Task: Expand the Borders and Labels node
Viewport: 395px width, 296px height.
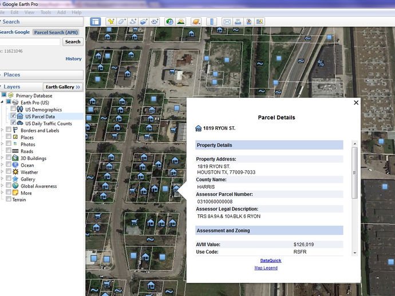Action: tap(2, 130)
